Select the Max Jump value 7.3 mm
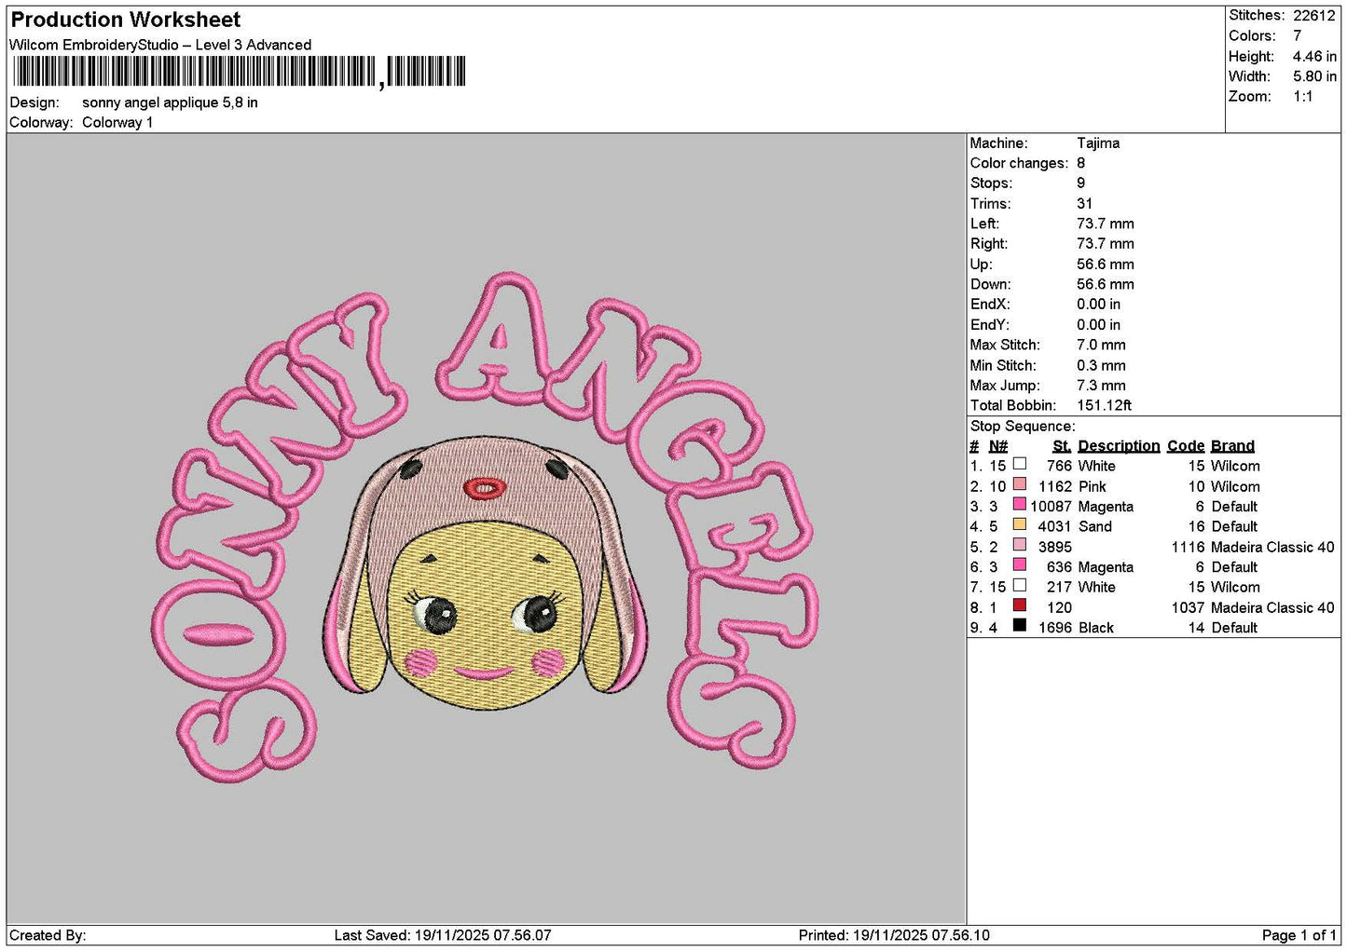This screenshot has width=1347, height=951. point(1101,386)
